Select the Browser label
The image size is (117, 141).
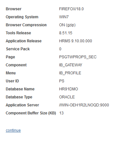pyautogui.click(x=13, y=9)
